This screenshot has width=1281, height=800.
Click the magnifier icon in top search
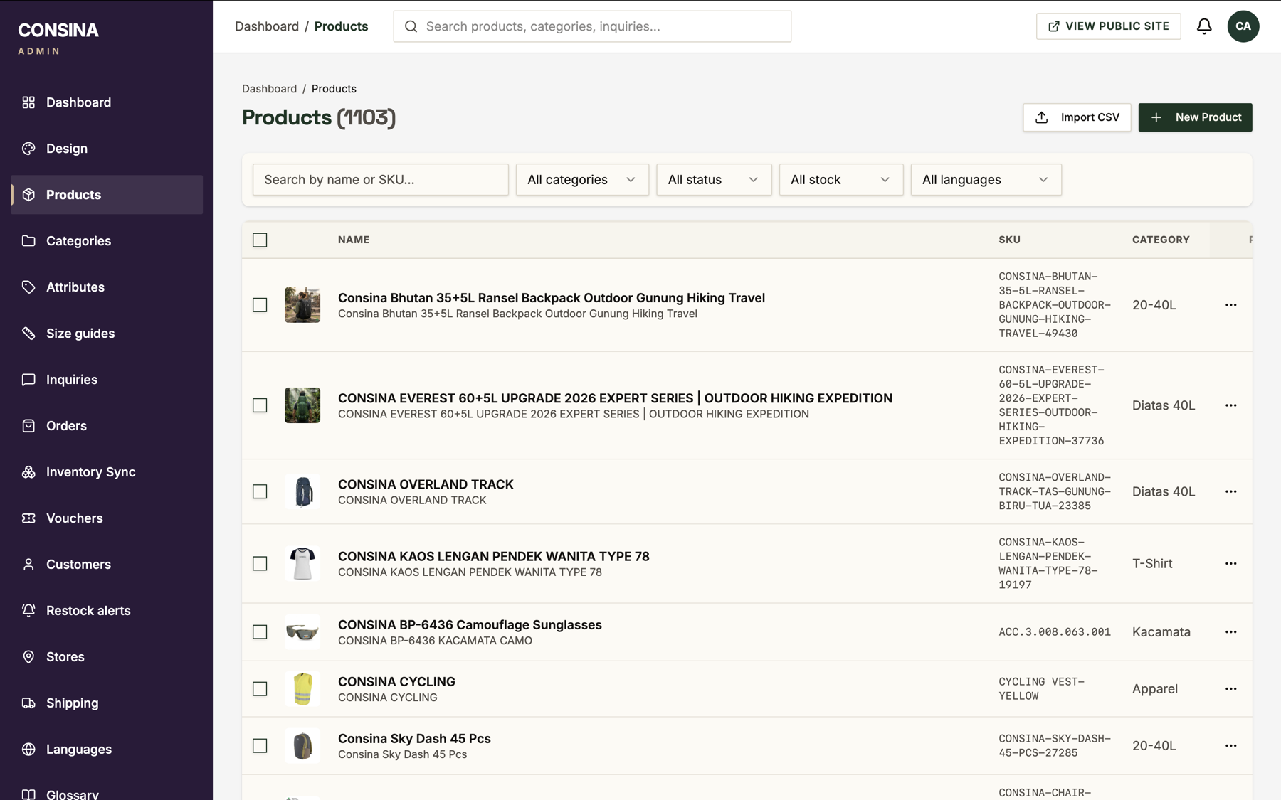(x=411, y=26)
